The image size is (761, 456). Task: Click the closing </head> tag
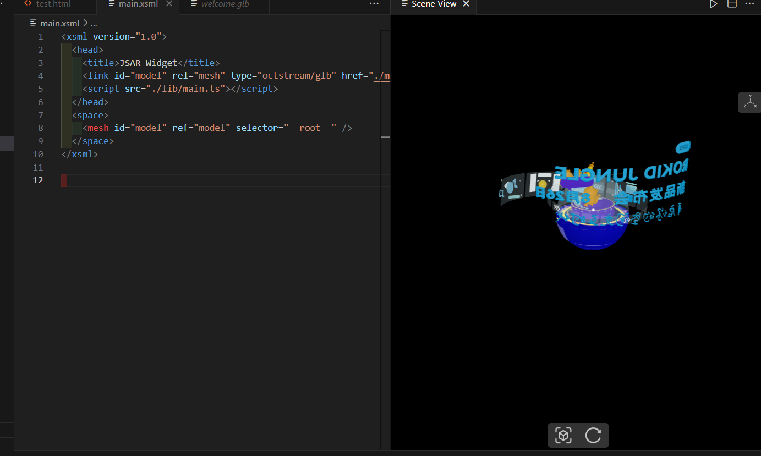[x=90, y=102]
